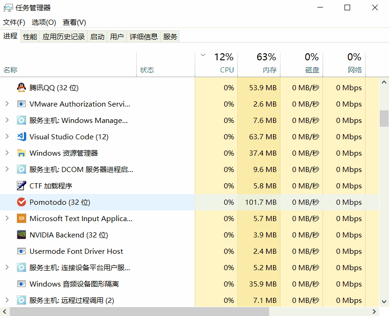This screenshot has width=389, height=316.
Task: Click the 腾讯QQ penguin icon
Action: [22, 88]
